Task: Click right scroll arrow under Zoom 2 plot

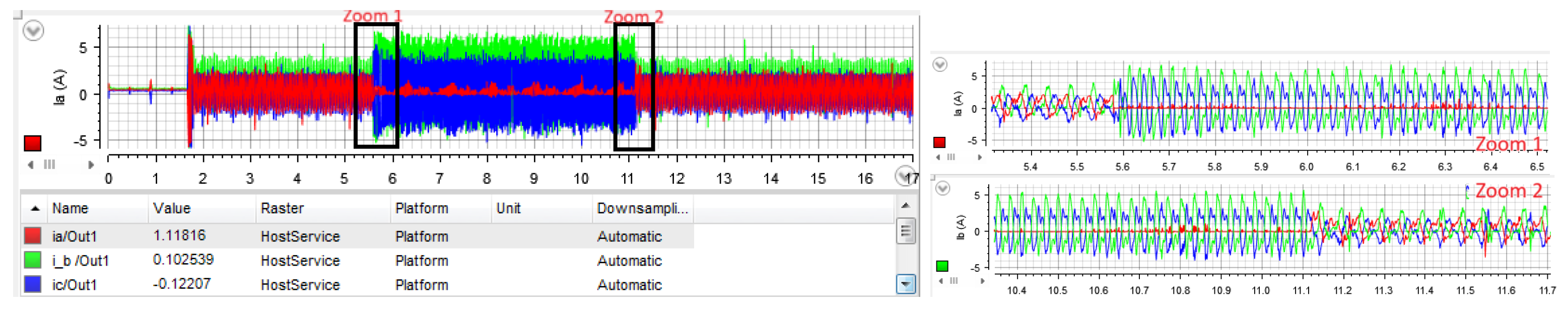Action: coord(982,281)
